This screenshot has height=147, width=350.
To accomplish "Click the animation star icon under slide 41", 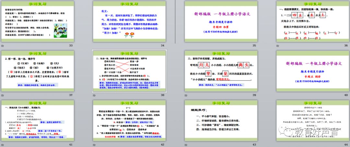I will coord(2,145).
